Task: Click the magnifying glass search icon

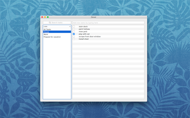Action: tap(50, 23)
